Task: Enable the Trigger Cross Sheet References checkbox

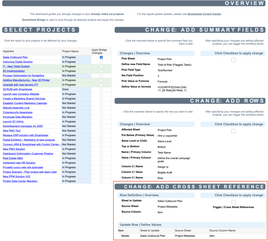Action: click(233, 201)
